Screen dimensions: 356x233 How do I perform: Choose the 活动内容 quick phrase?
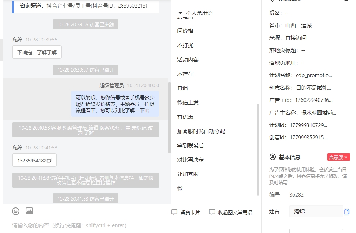[x=188, y=59]
